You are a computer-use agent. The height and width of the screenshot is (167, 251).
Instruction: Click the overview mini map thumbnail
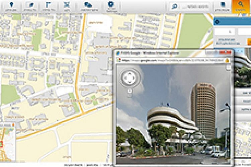pyautogui.click(x=7, y=143)
